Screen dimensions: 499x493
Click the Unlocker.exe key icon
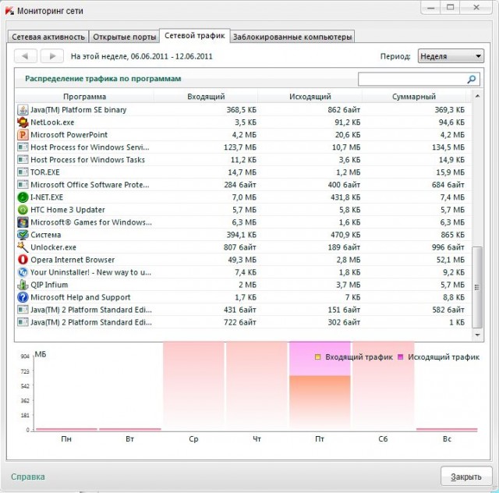point(23,247)
